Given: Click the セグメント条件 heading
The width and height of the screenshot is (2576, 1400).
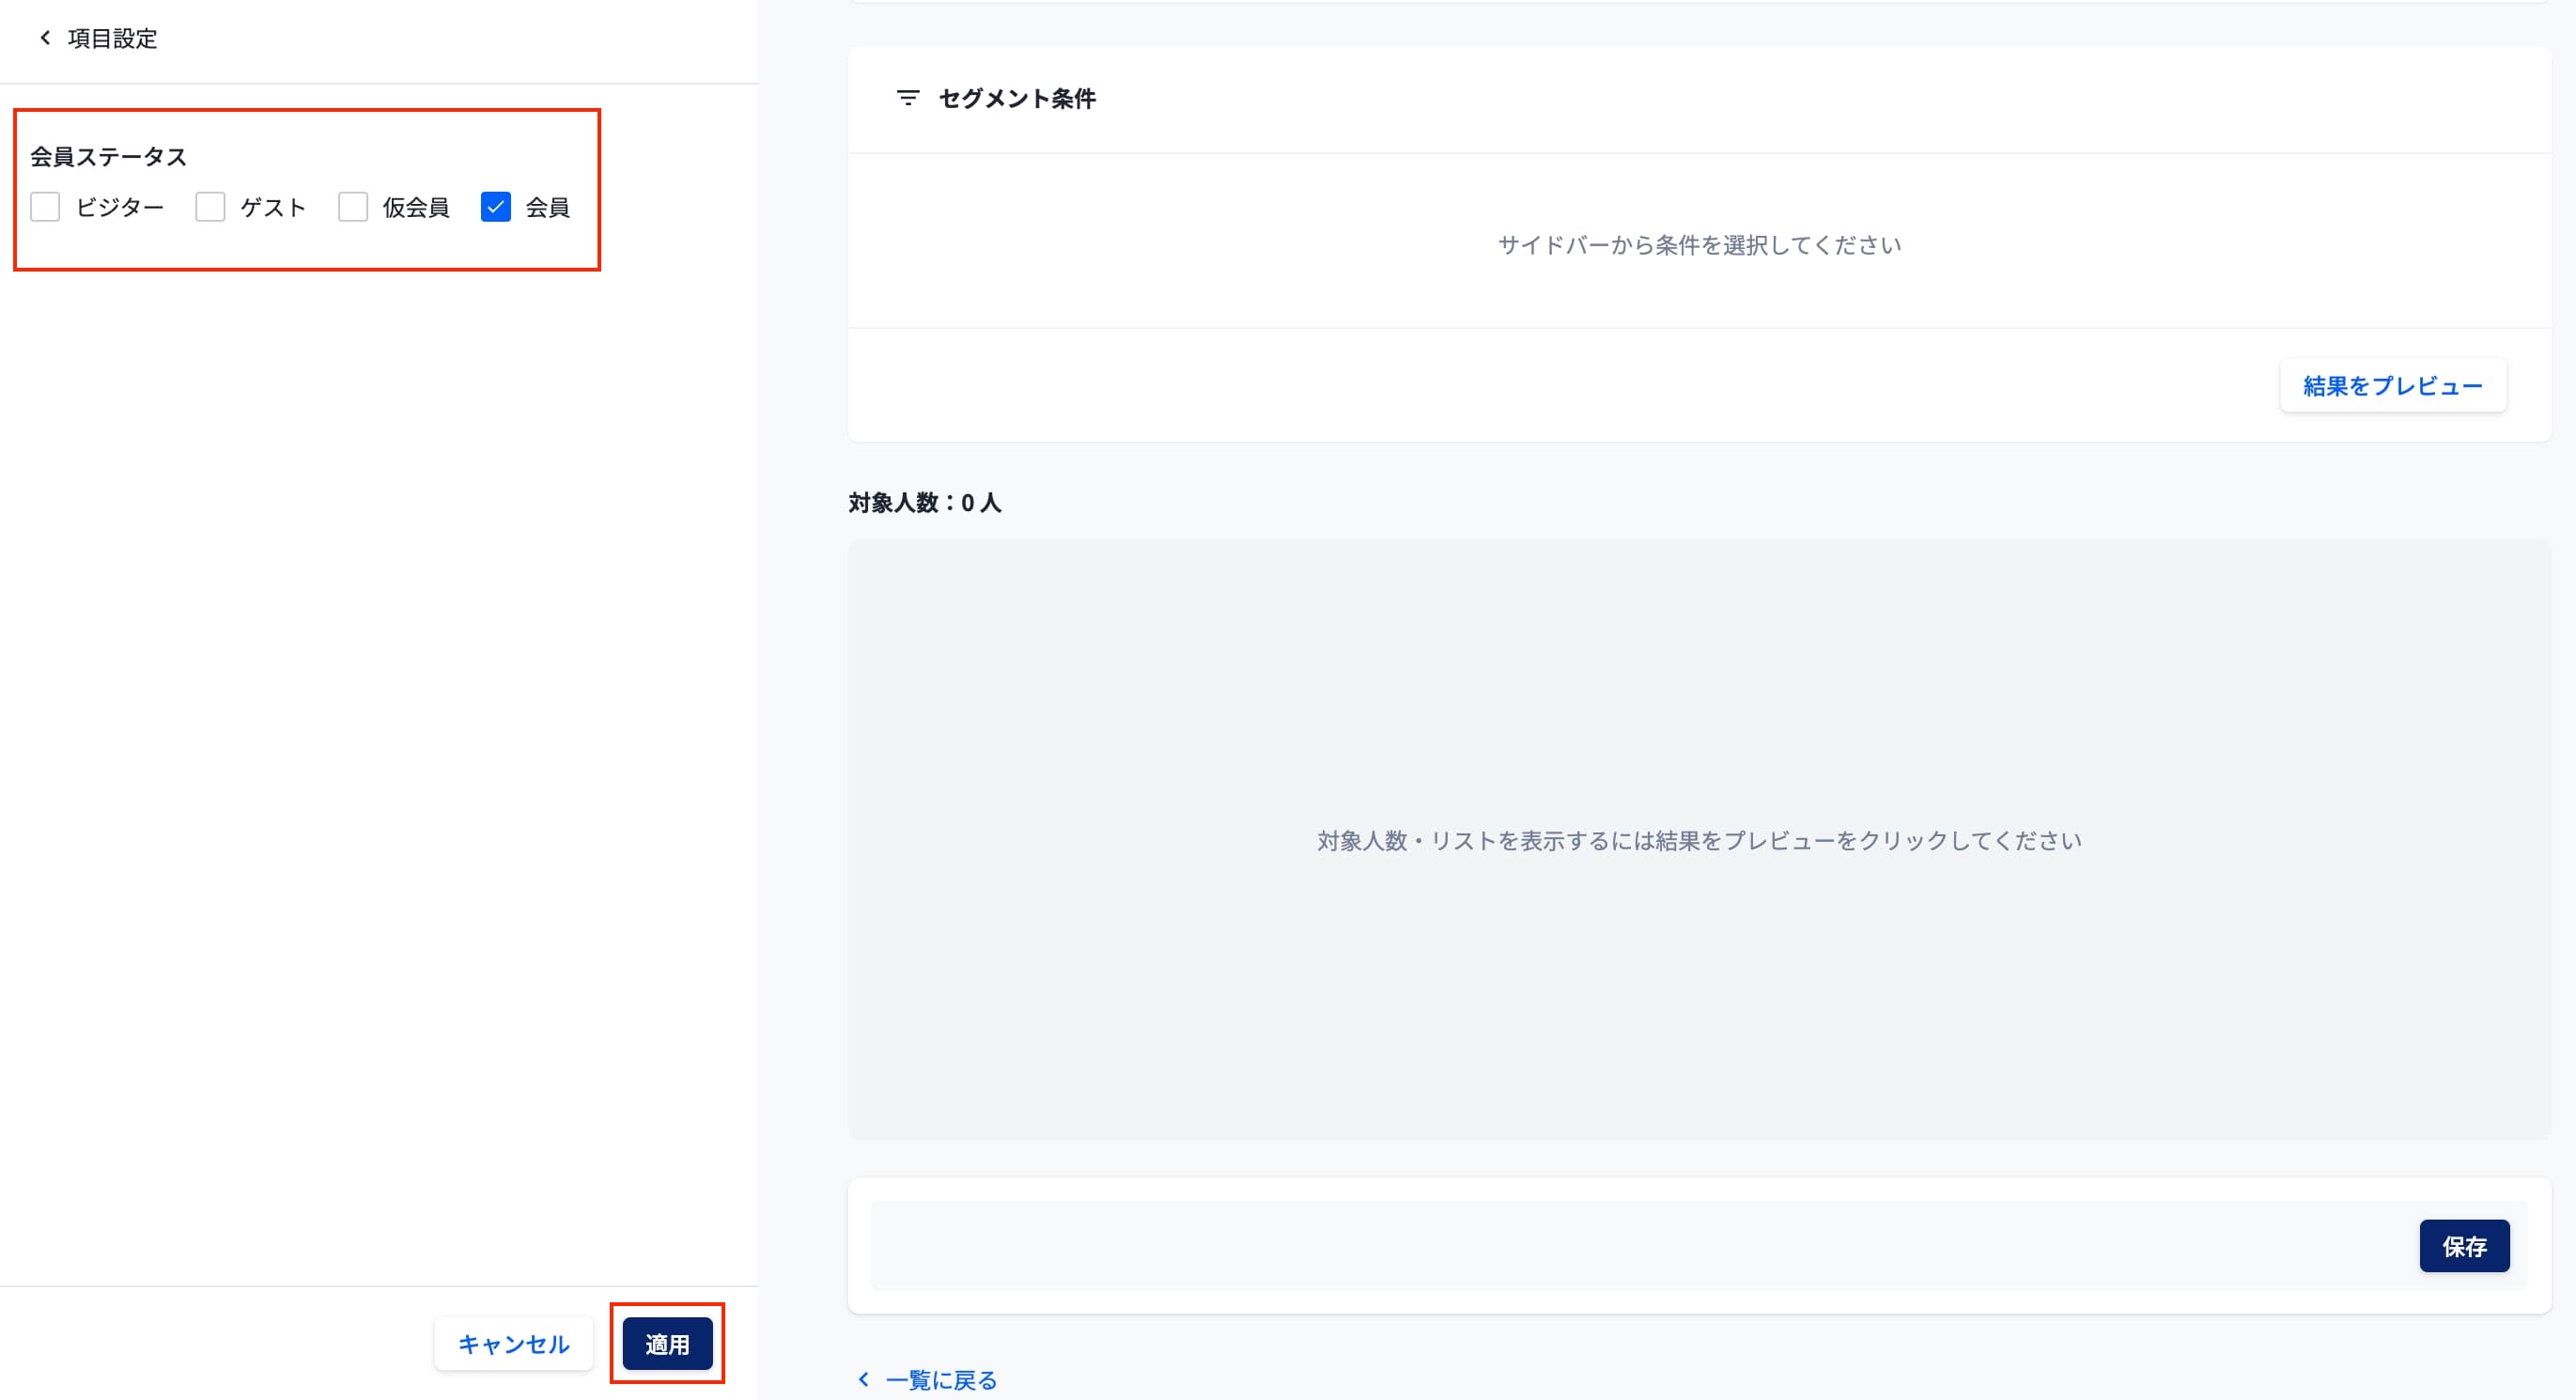Looking at the screenshot, I should coord(1017,98).
